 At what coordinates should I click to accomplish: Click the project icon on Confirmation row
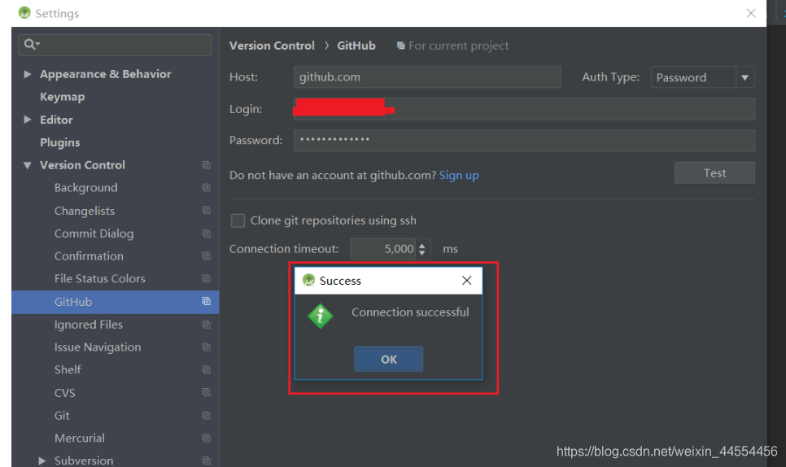click(206, 256)
